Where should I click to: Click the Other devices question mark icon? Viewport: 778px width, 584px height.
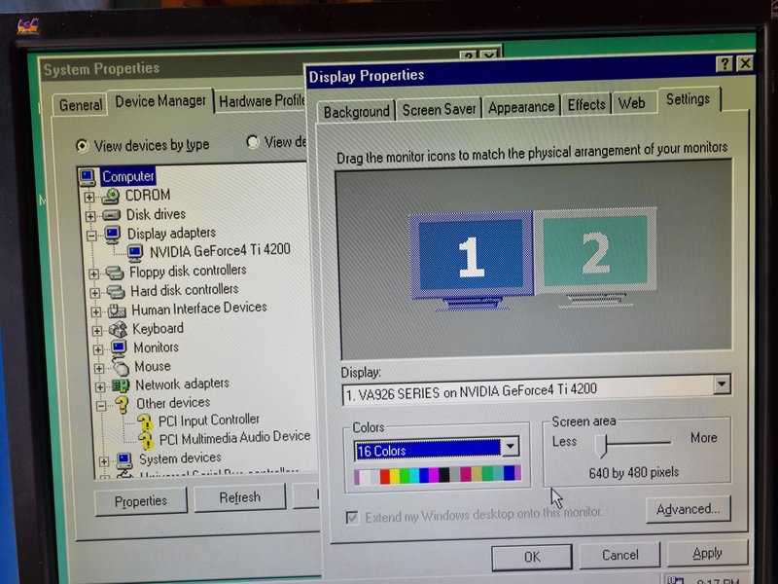pyautogui.click(x=123, y=405)
